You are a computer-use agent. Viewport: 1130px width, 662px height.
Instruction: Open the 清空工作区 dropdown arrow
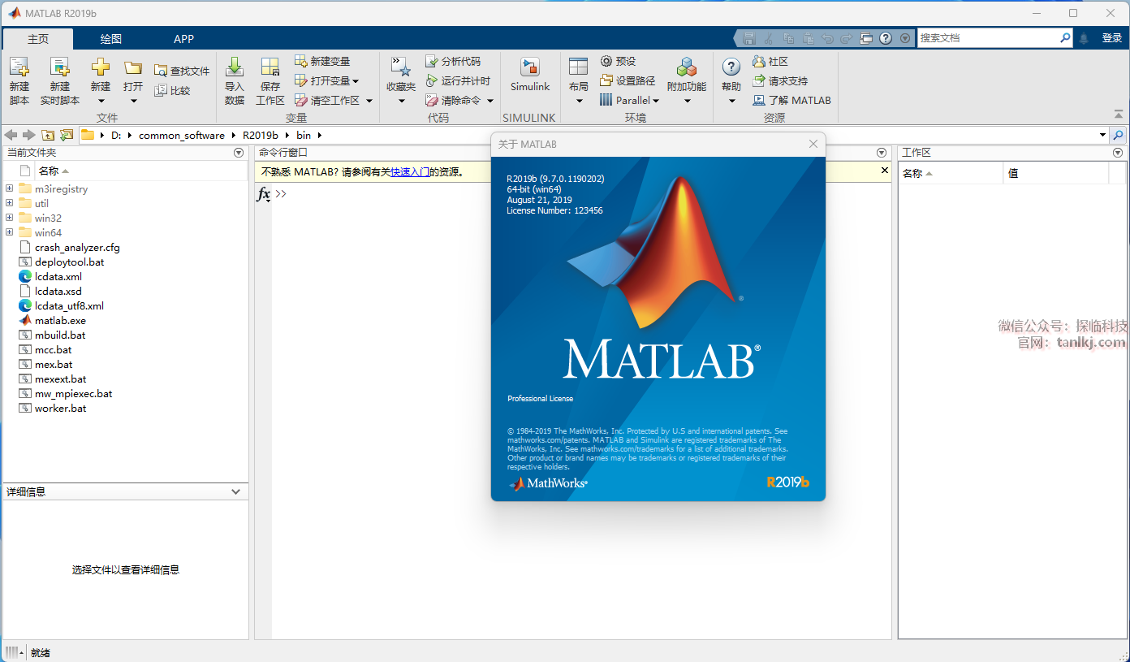coord(369,101)
